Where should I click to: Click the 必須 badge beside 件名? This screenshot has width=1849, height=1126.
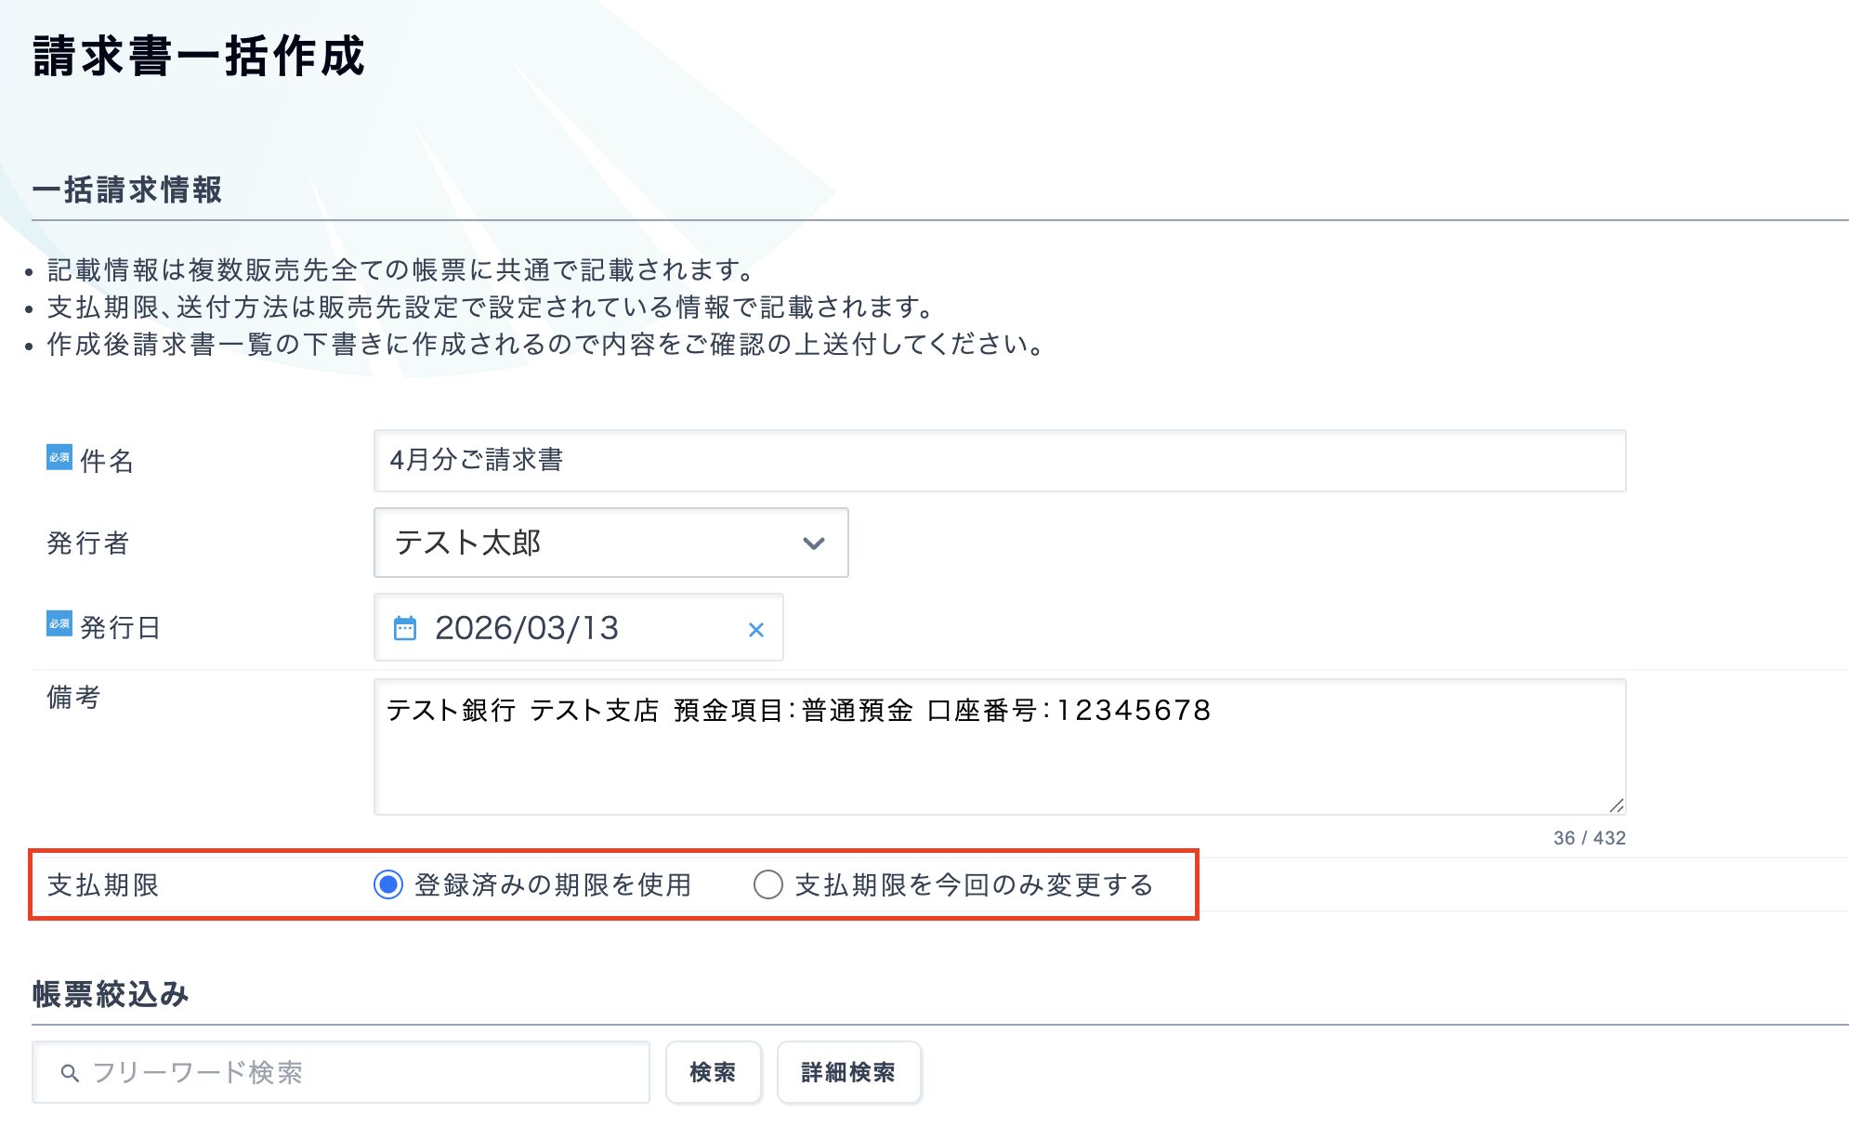tap(59, 457)
